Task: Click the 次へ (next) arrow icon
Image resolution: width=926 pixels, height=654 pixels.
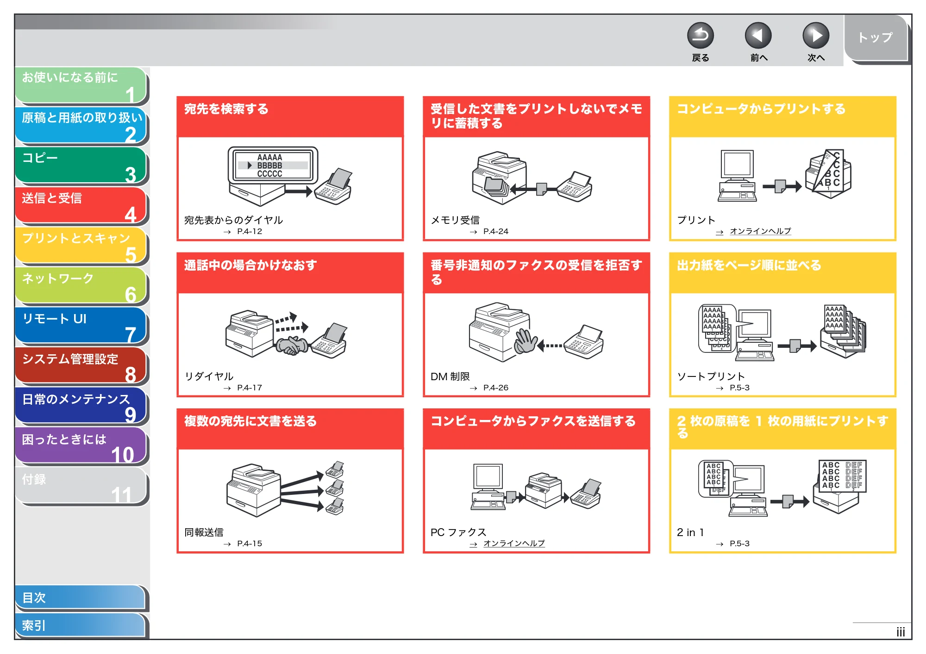Action: (x=816, y=36)
